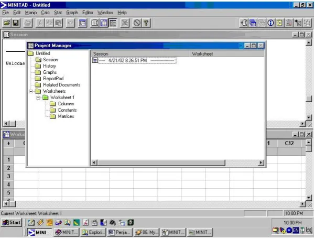The width and height of the screenshot is (315, 239).
Task: Click the C12 column header in worksheet
Action: tap(289, 143)
